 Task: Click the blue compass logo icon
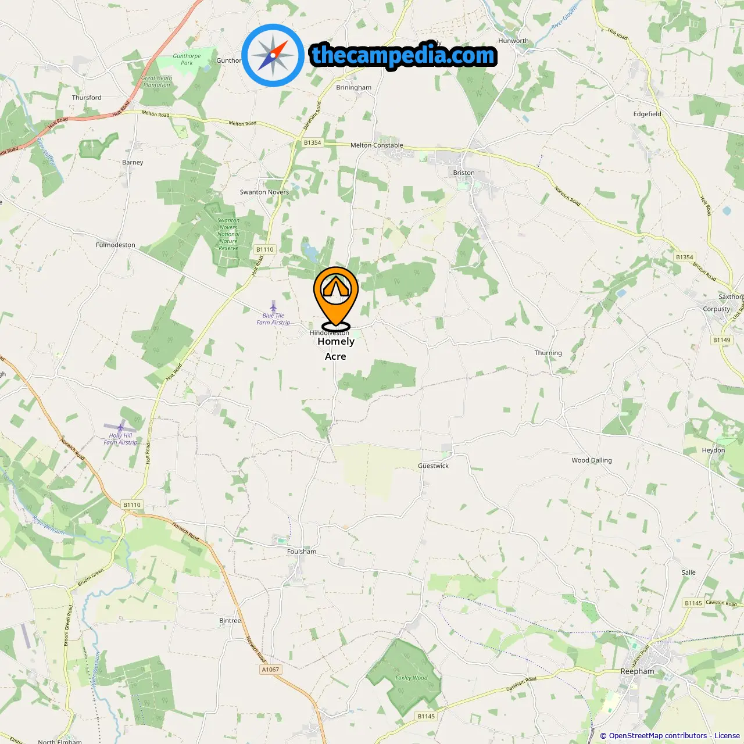click(273, 55)
